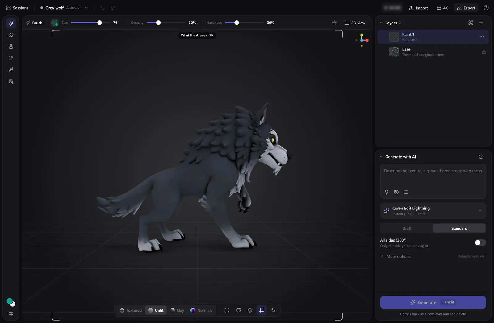Click the frame view brackets icon
Image resolution: width=494 pixels, height=323 pixels.
pyautogui.click(x=227, y=310)
